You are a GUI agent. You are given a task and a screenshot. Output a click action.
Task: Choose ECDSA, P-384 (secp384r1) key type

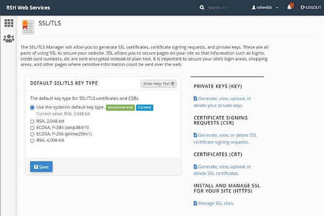(x=32, y=128)
